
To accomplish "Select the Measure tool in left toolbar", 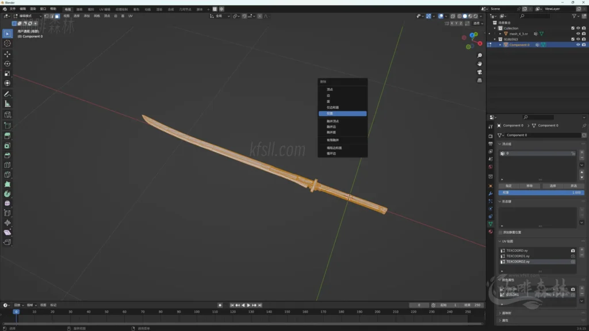I will pyautogui.click(x=7, y=104).
